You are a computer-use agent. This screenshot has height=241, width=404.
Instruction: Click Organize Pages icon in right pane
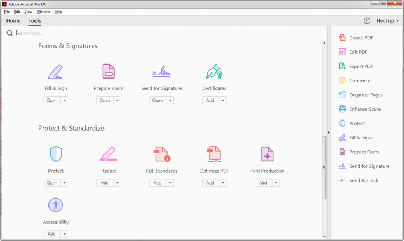coord(342,95)
